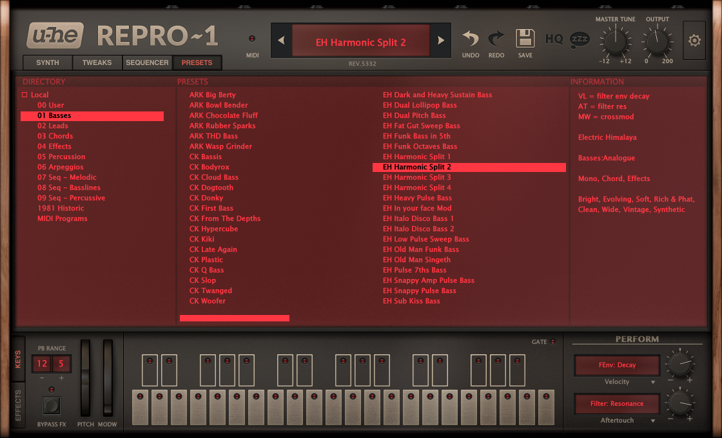
Task: Open the vertical KEYS tab
Action: [18, 359]
